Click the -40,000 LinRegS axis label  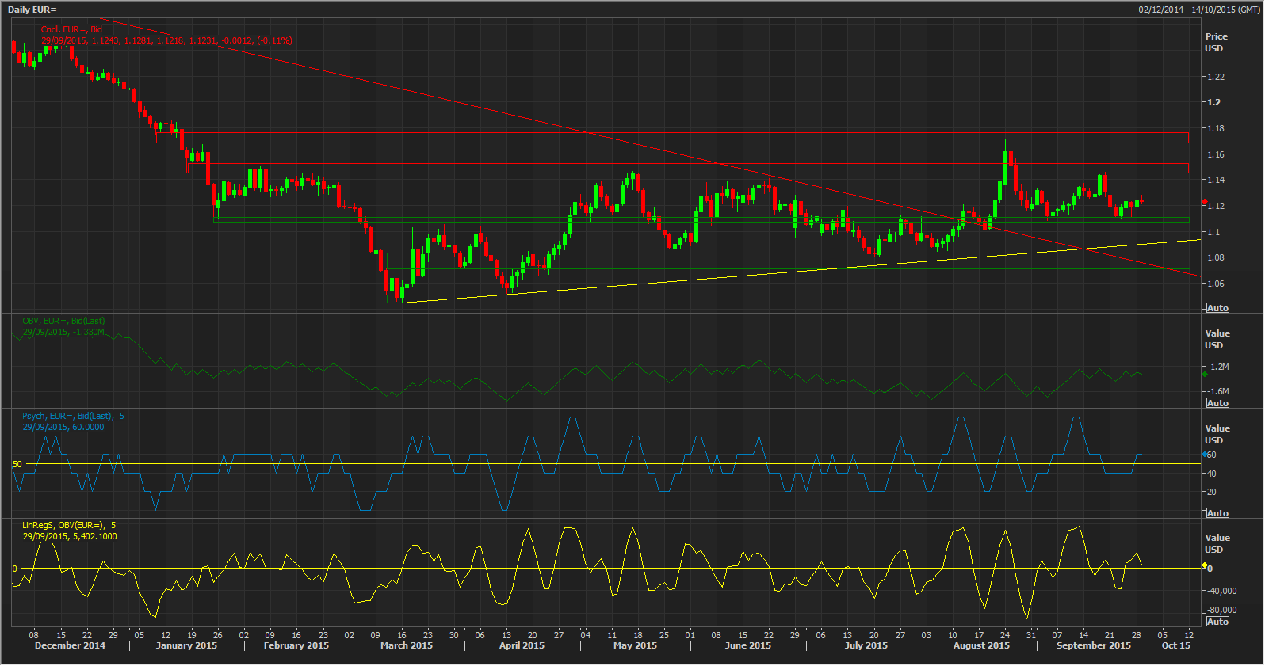tap(1222, 591)
